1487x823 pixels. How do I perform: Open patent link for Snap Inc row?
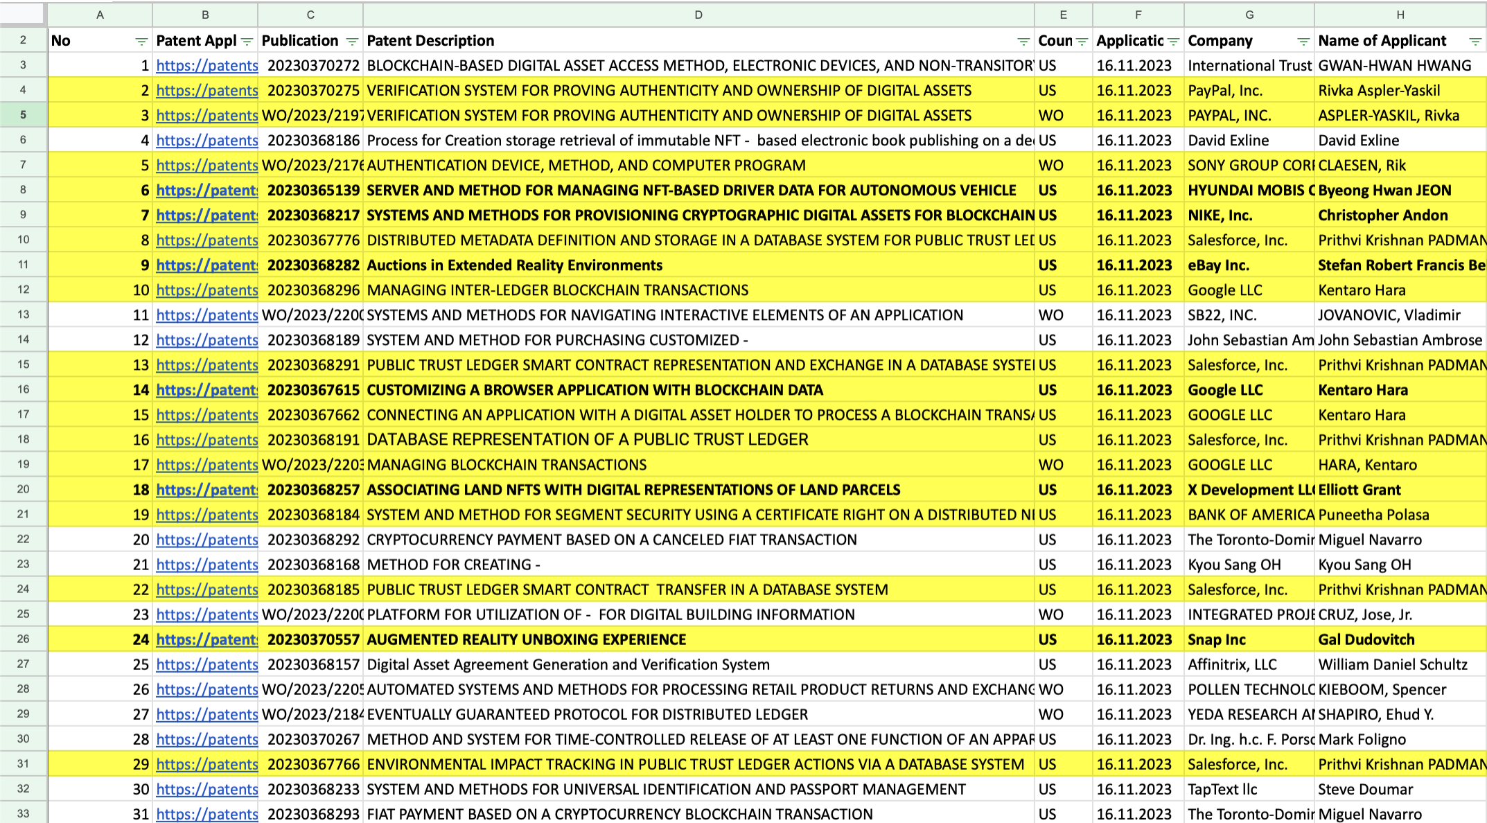pyautogui.click(x=206, y=639)
